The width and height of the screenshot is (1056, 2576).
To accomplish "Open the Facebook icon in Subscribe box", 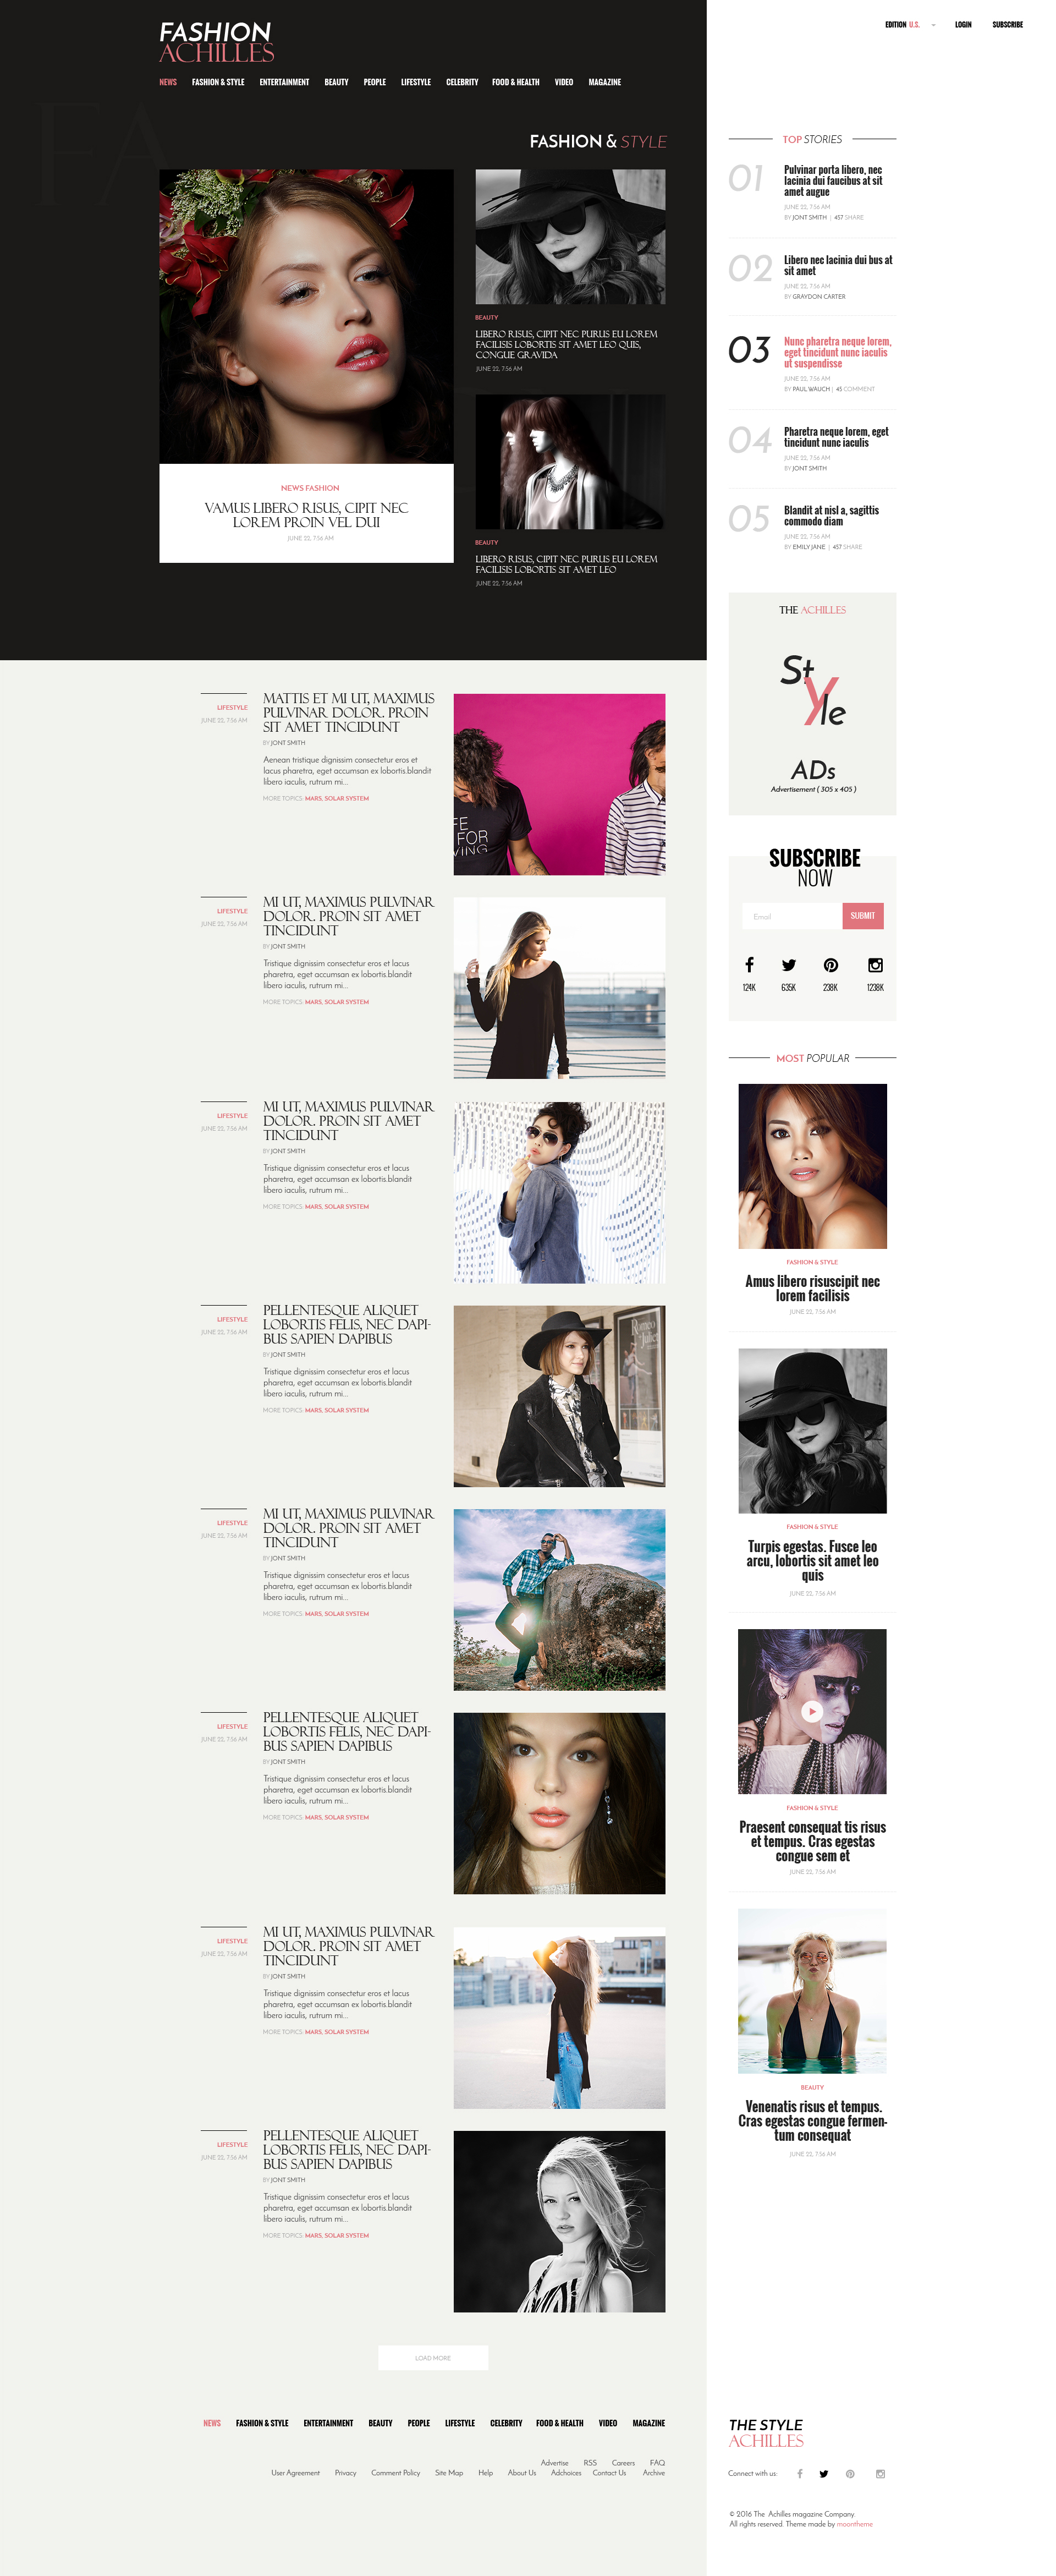I will [x=749, y=965].
